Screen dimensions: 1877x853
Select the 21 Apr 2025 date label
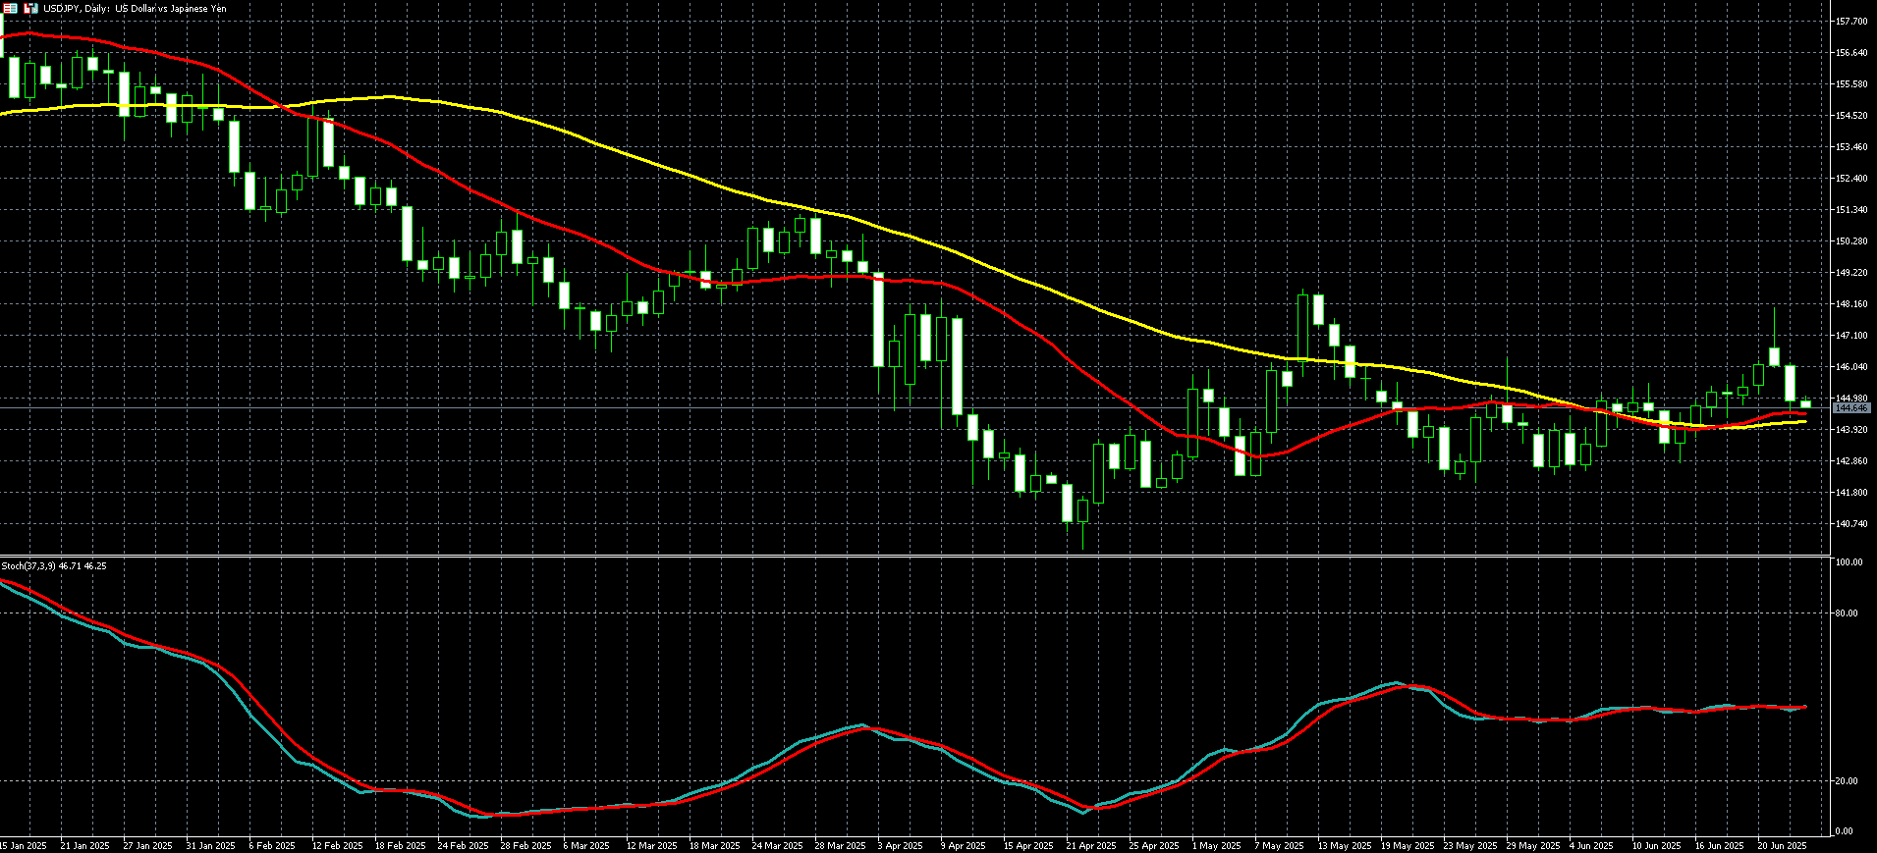point(1090,845)
